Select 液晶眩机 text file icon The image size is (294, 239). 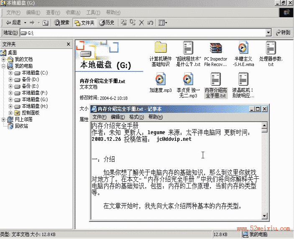coord(243,79)
